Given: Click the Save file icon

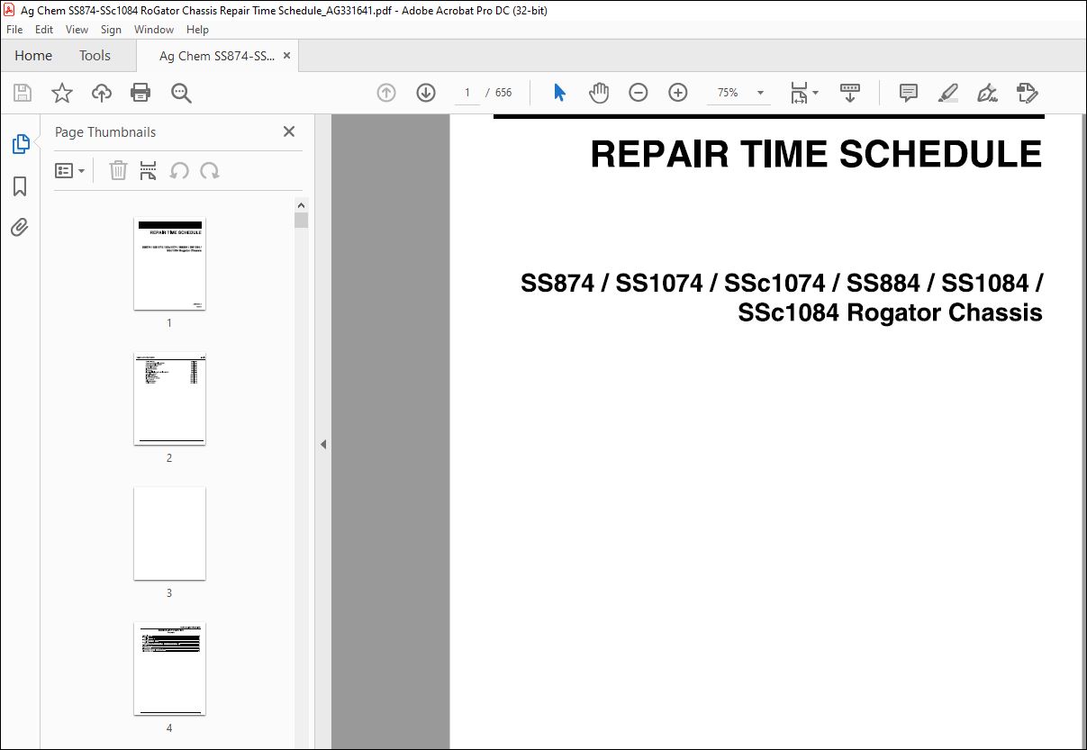Looking at the screenshot, I should pos(23,93).
